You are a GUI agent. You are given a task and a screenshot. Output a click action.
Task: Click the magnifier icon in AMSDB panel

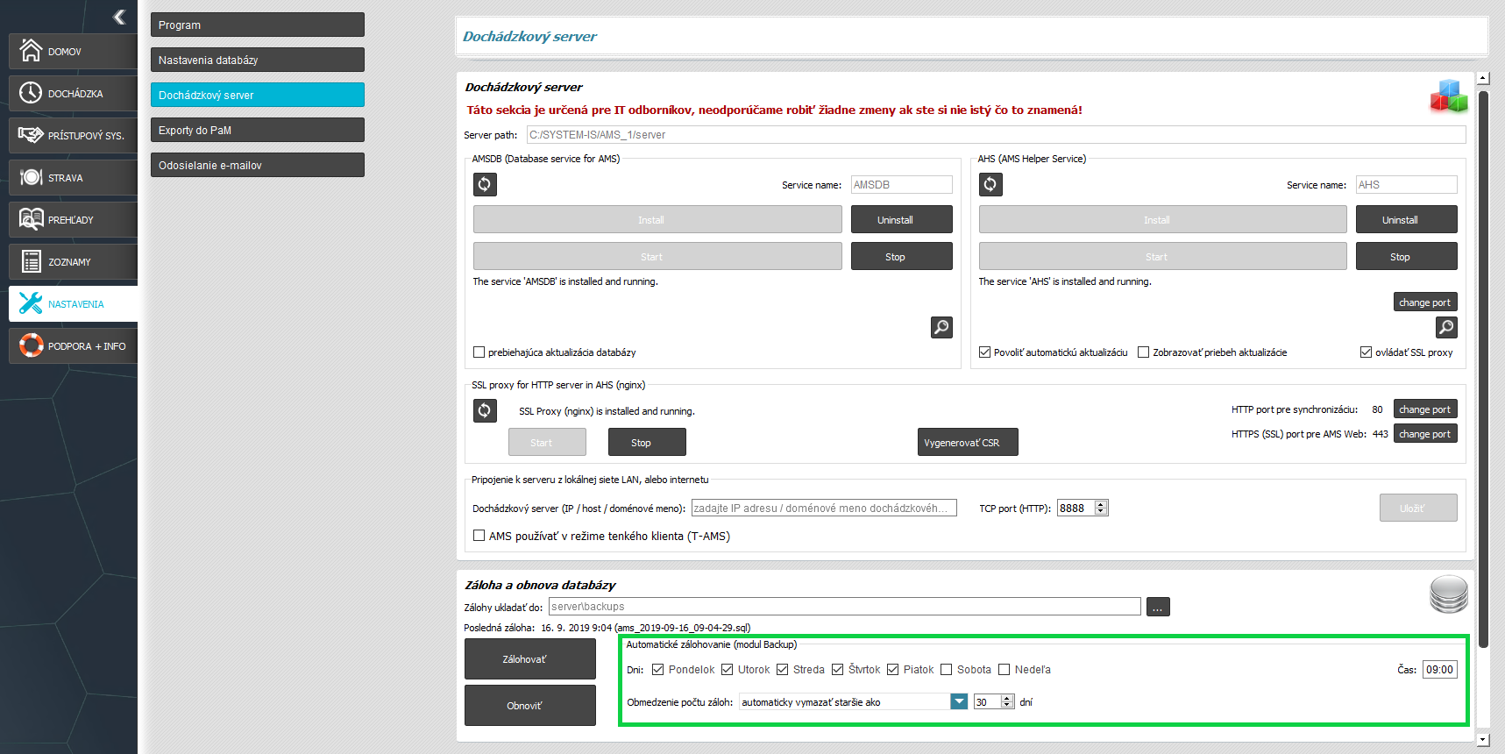[x=941, y=327]
